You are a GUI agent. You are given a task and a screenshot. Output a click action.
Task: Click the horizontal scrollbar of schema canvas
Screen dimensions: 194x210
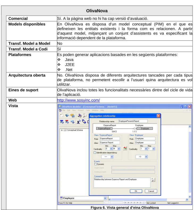pyautogui.click(x=139, y=200)
